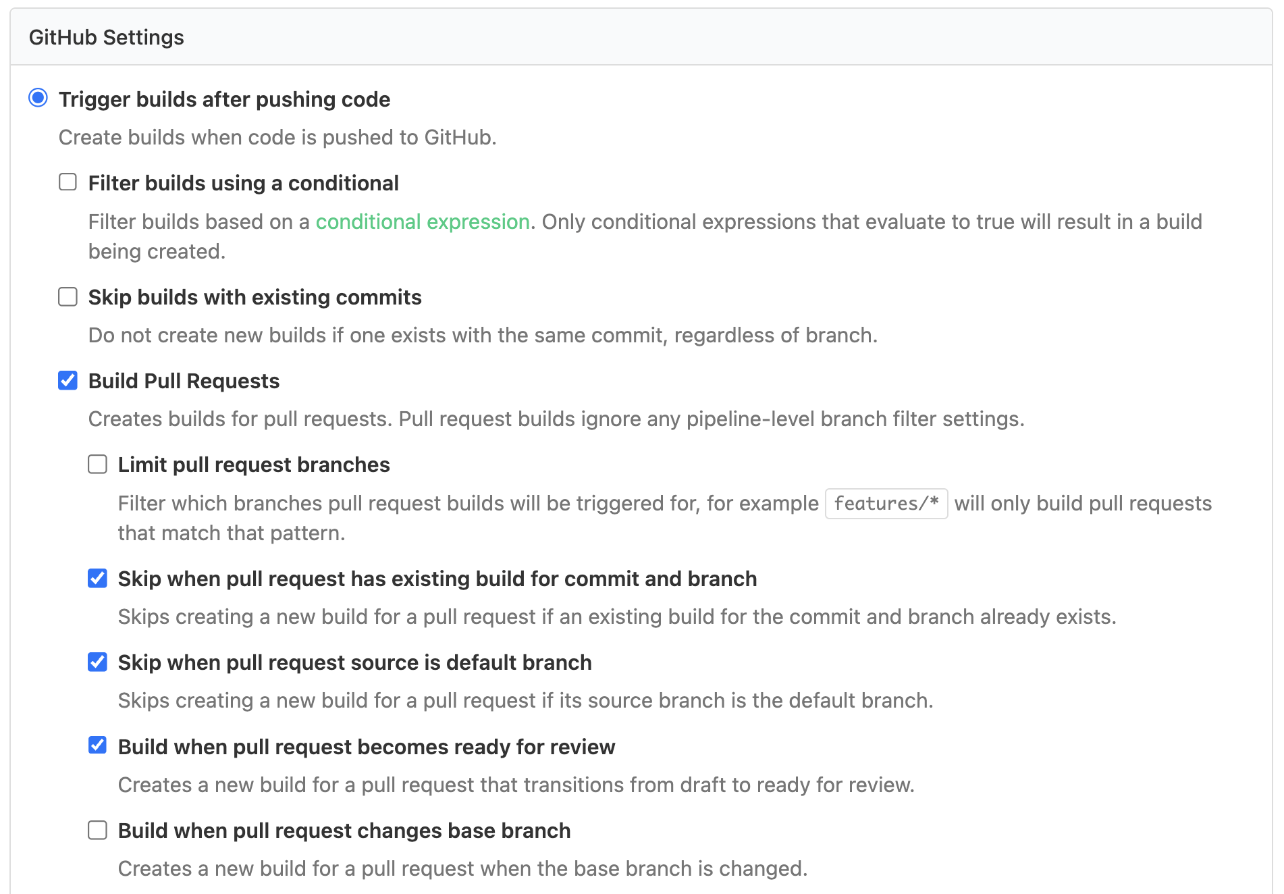Disable "Skip when pull request has existing build for commit and branch"
The image size is (1284, 894).
click(97, 578)
